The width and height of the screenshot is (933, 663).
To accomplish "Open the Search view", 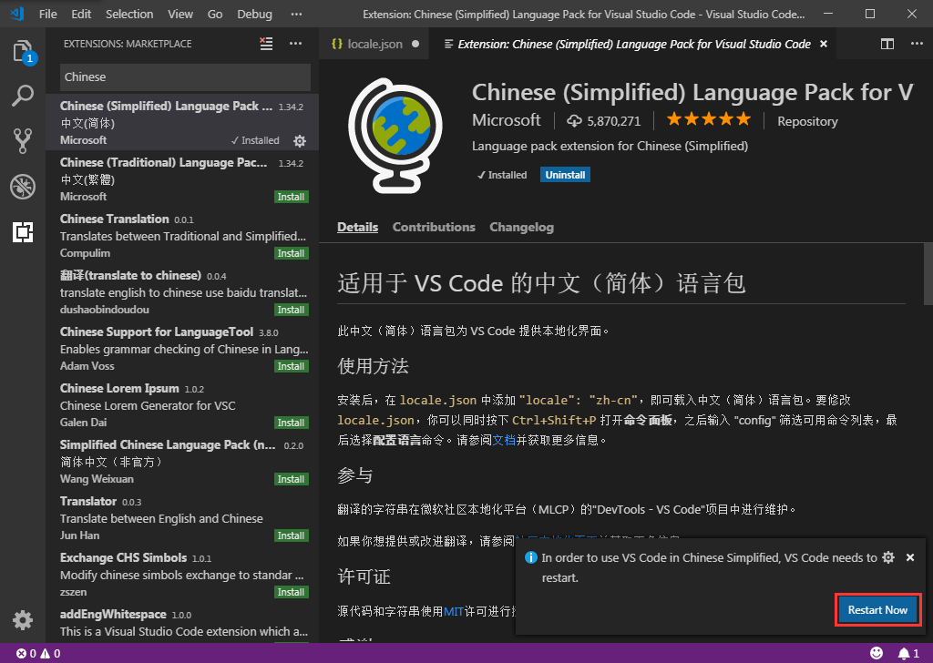I will point(22,95).
